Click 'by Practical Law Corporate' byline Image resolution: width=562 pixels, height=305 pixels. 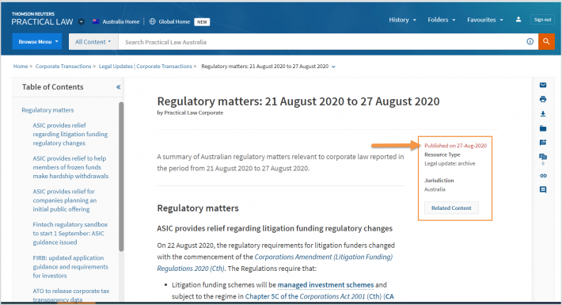point(190,112)
